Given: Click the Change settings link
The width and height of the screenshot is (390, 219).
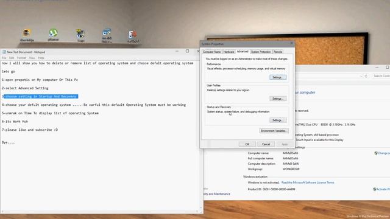Looking at the screenshot, I should [384, 153].
